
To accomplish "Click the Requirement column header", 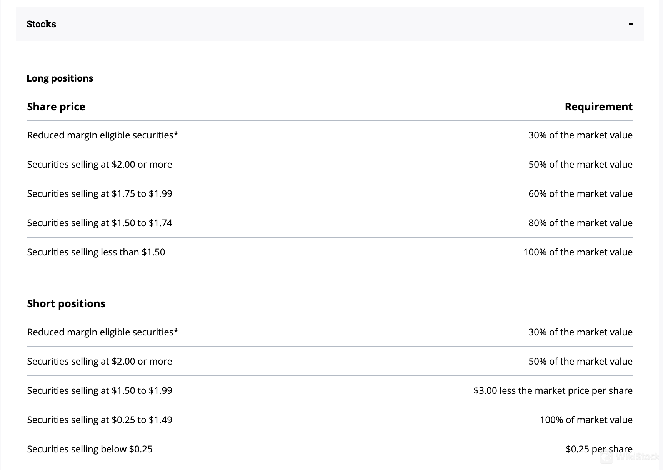I will pos(598,107).
